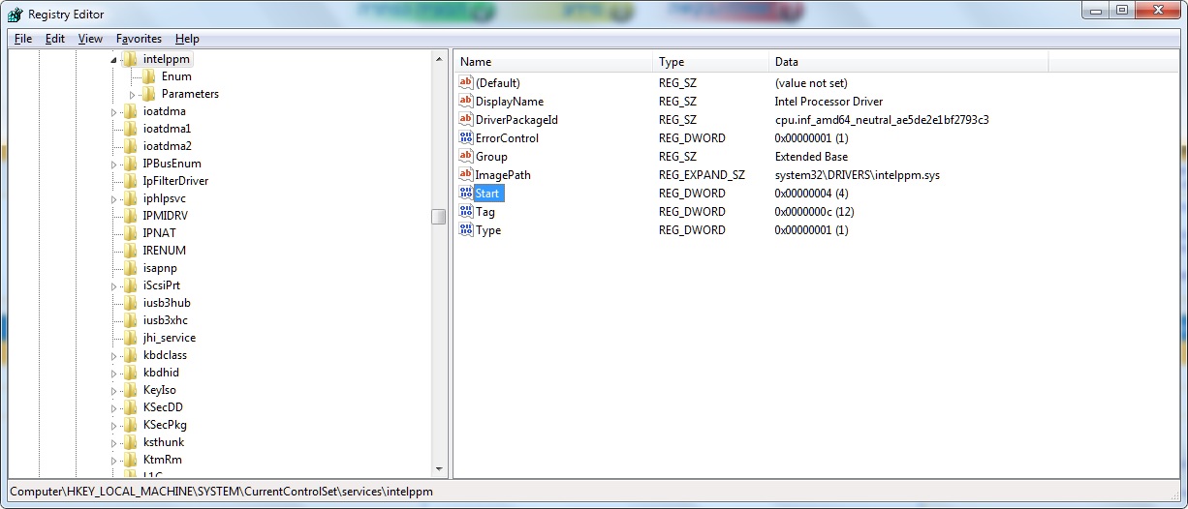Open the Favorites menu
This screenshot has width=1188, height=509.
click(x=139, y=39)
